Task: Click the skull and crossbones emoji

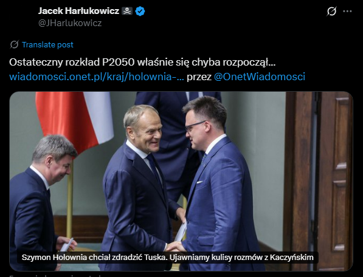Action: 127,11
